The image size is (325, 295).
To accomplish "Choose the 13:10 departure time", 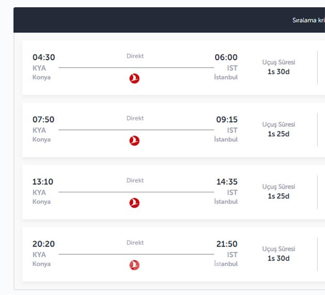I will (x=43, y=182).
